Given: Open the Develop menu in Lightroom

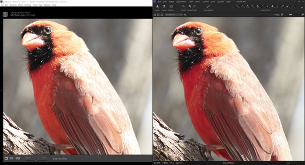Looking at the screenshot, I should 13,5.
